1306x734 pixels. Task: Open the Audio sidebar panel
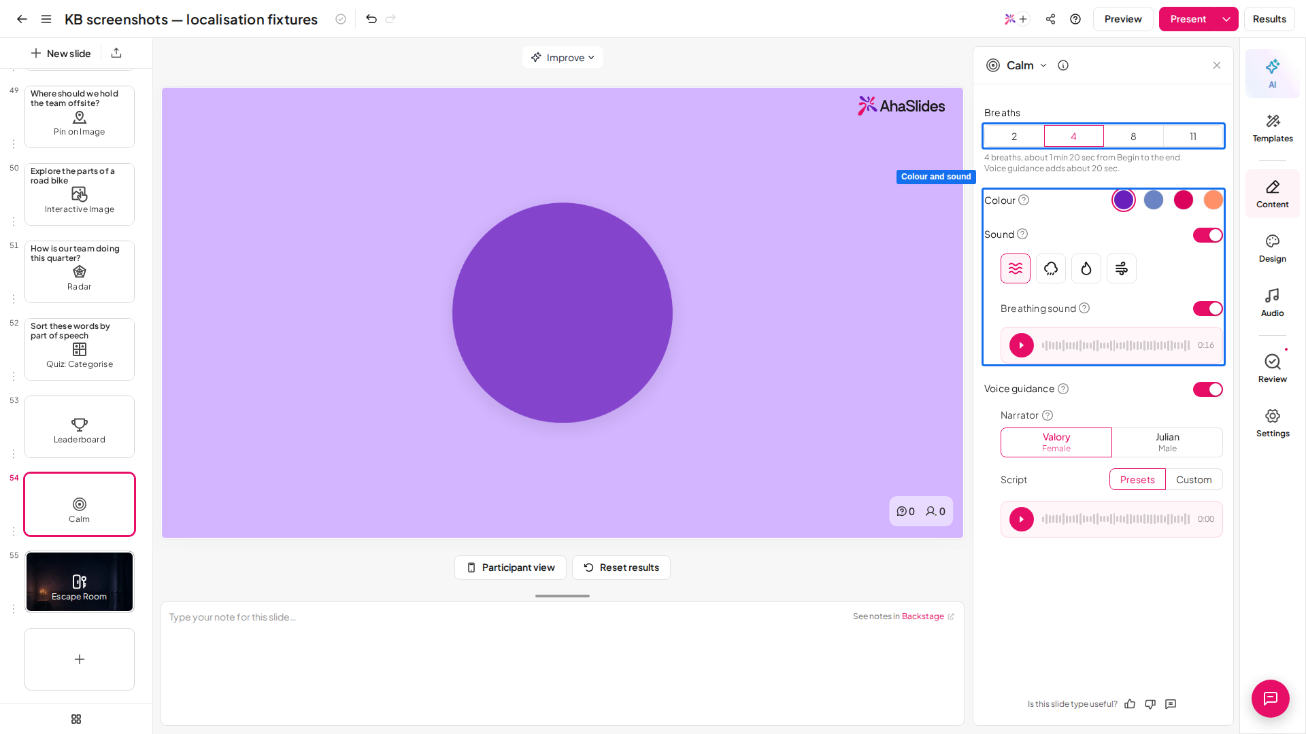pyautogui.click(x=1272, y=303)
